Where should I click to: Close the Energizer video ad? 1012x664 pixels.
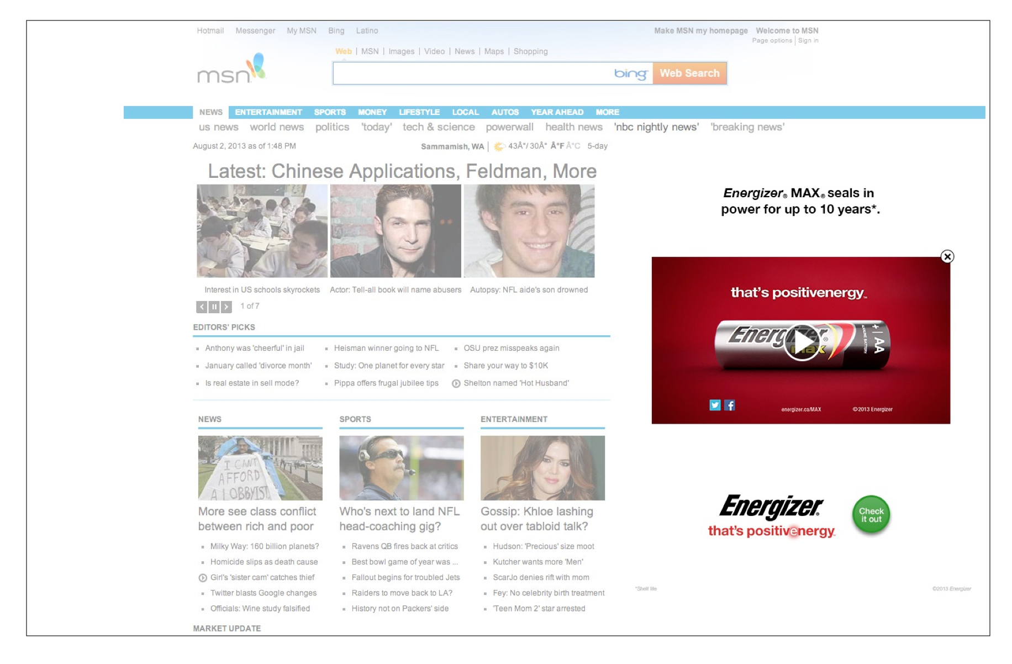click(x=947, y=256)
